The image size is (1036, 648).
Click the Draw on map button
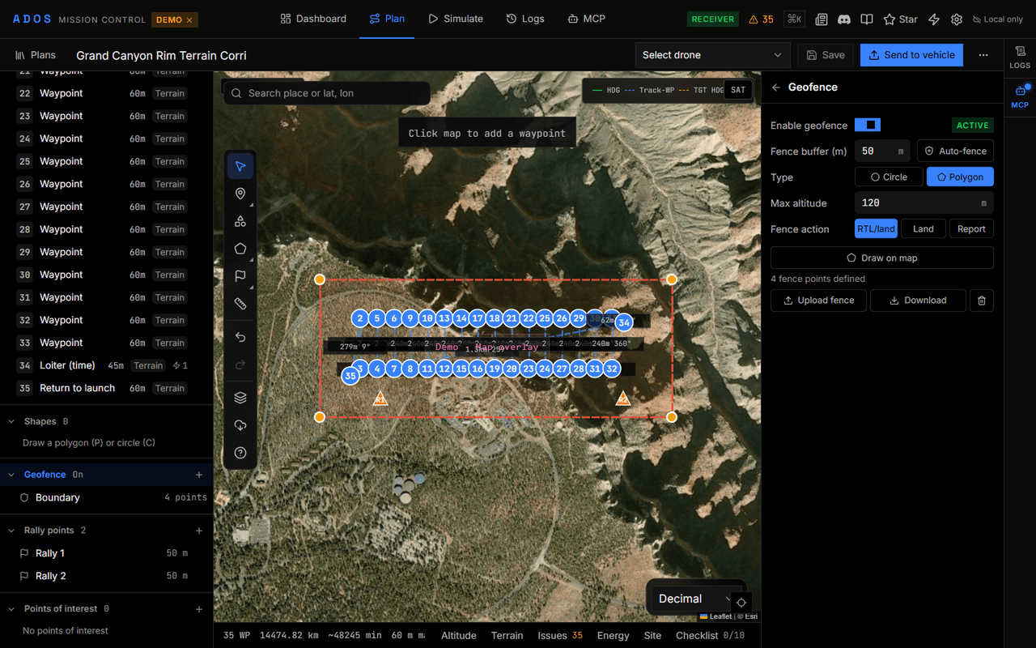(x=882, y=258)
